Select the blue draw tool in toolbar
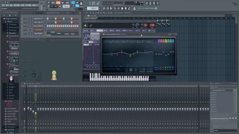 point(77,6)
